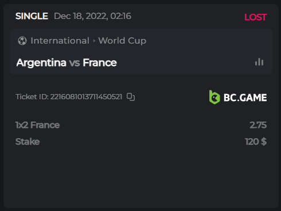Copy the Ticket ID with copy icon
The height and width of the screenshot is (211, 281).
pyautogui.click(x=131, y=97)
